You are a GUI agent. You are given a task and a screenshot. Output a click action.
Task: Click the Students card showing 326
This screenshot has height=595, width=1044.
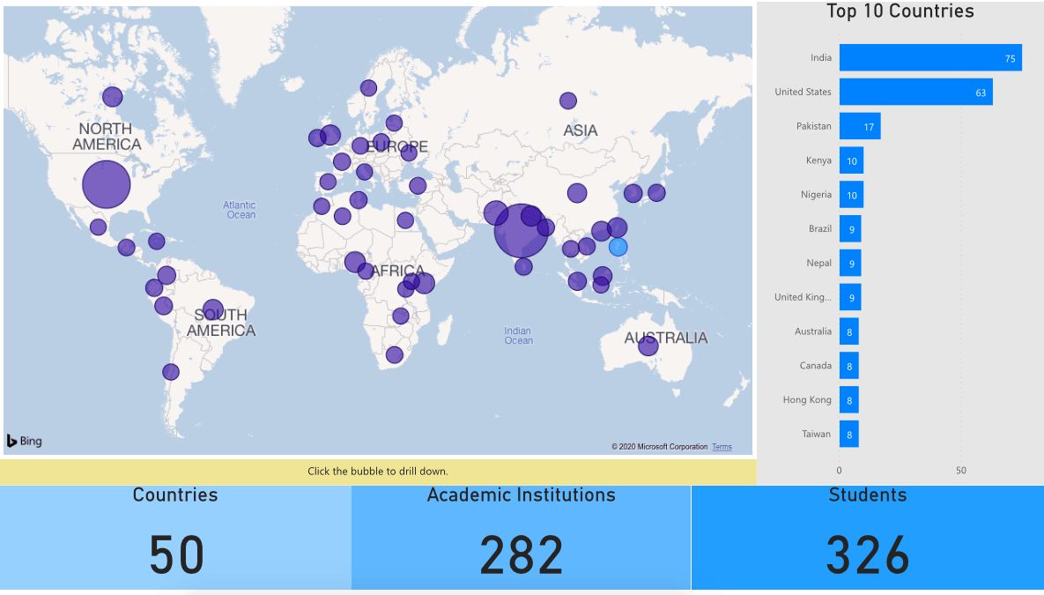867,538
